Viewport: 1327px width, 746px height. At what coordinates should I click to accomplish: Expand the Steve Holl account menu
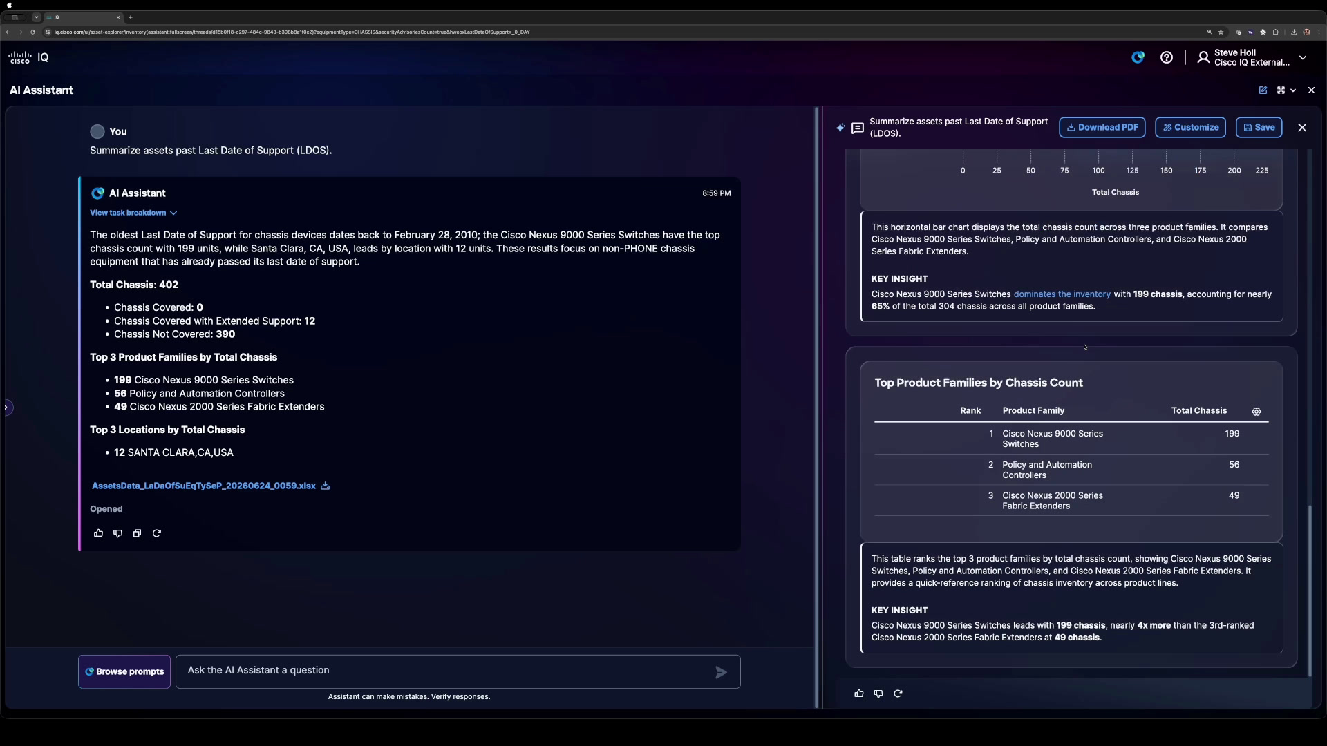(1303, 58)
